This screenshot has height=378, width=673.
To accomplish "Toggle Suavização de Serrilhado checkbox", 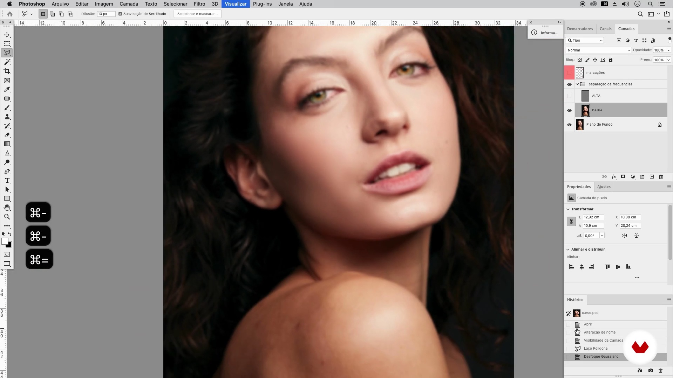I will pyautogui.click(x=120, y=14).
